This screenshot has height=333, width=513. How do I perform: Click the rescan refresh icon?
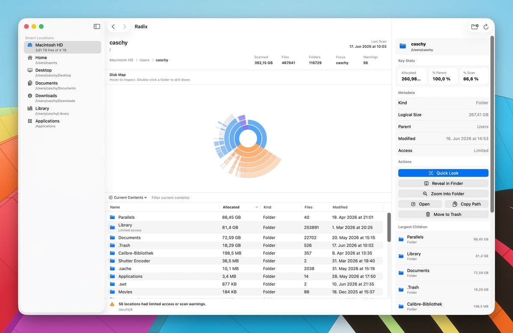click(486, 27)
